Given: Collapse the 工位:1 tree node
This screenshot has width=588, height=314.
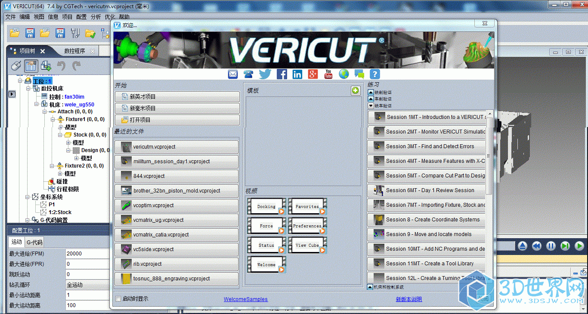Looking at the screenshot, I should coord(20,81).
